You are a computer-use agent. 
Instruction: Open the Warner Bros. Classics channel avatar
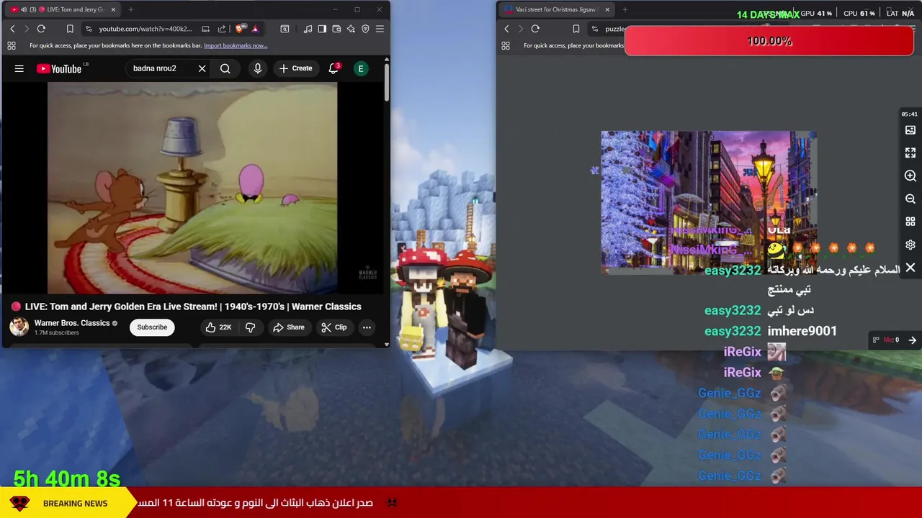pos(19,327)
